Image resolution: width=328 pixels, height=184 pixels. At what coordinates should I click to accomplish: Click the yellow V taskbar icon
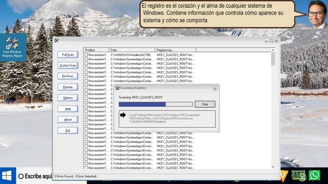tap(283, 175)
